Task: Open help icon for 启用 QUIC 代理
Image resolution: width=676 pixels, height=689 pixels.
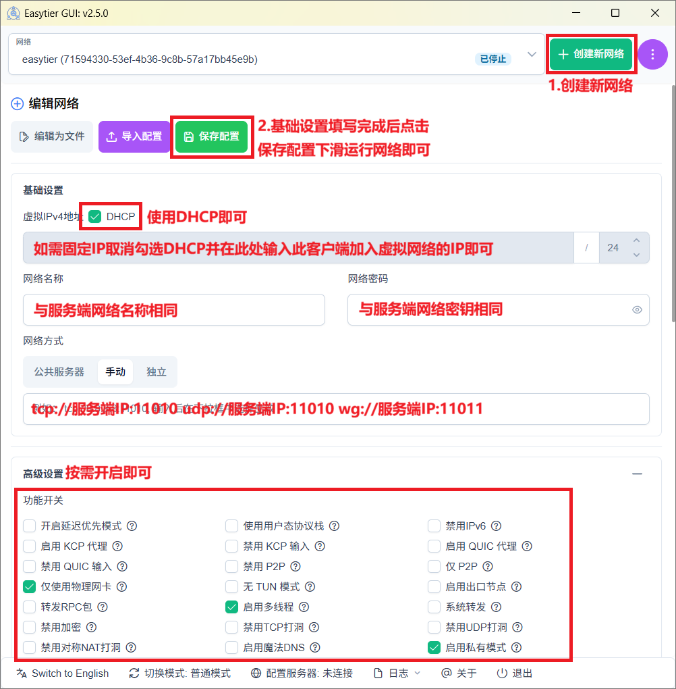Action: point(527,546)
